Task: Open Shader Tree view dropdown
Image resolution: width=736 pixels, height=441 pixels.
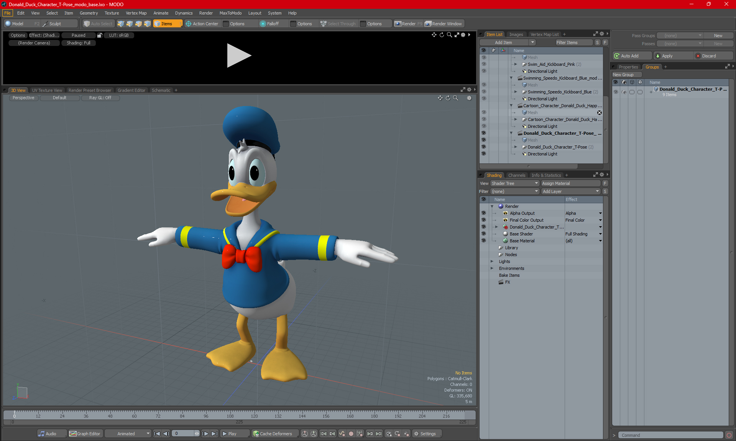Action: point(515,183)
